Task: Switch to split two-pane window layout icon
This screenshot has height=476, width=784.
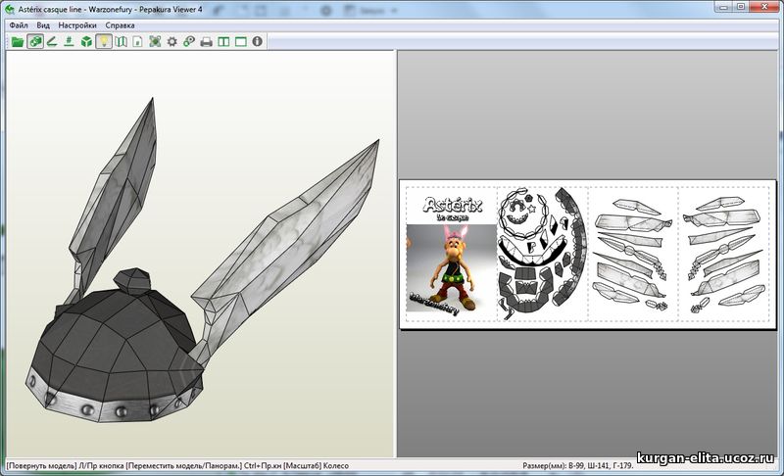Action: click(x=223, y=42)
